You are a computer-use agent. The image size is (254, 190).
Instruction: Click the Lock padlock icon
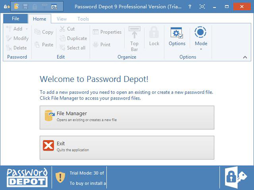coord(154,33)
